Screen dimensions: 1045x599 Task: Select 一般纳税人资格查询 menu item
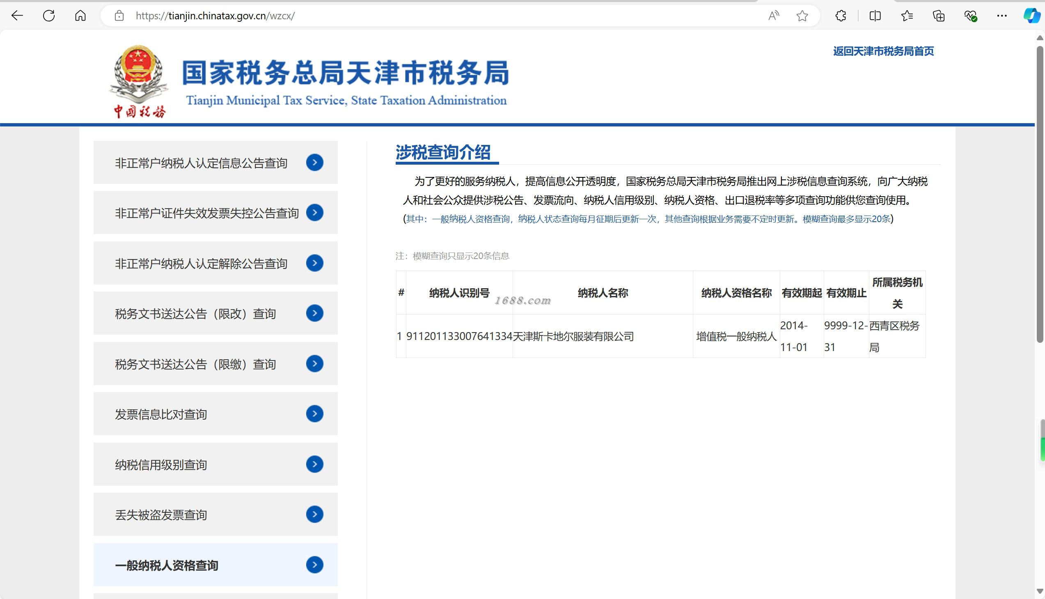click(167, 565)
